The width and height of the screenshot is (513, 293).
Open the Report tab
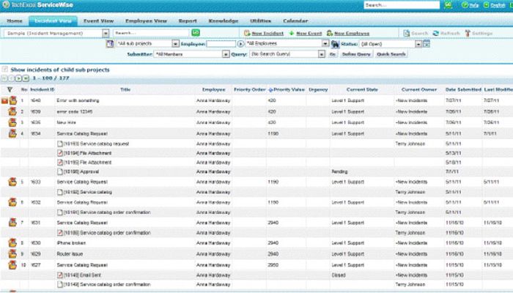point(188,21)
